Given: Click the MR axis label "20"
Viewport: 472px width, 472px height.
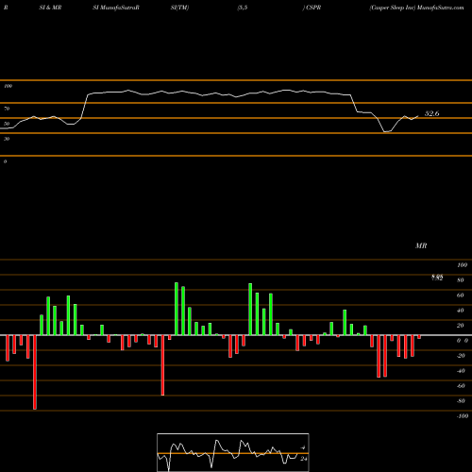Looking at the screenshot, I should coord(461,326).
